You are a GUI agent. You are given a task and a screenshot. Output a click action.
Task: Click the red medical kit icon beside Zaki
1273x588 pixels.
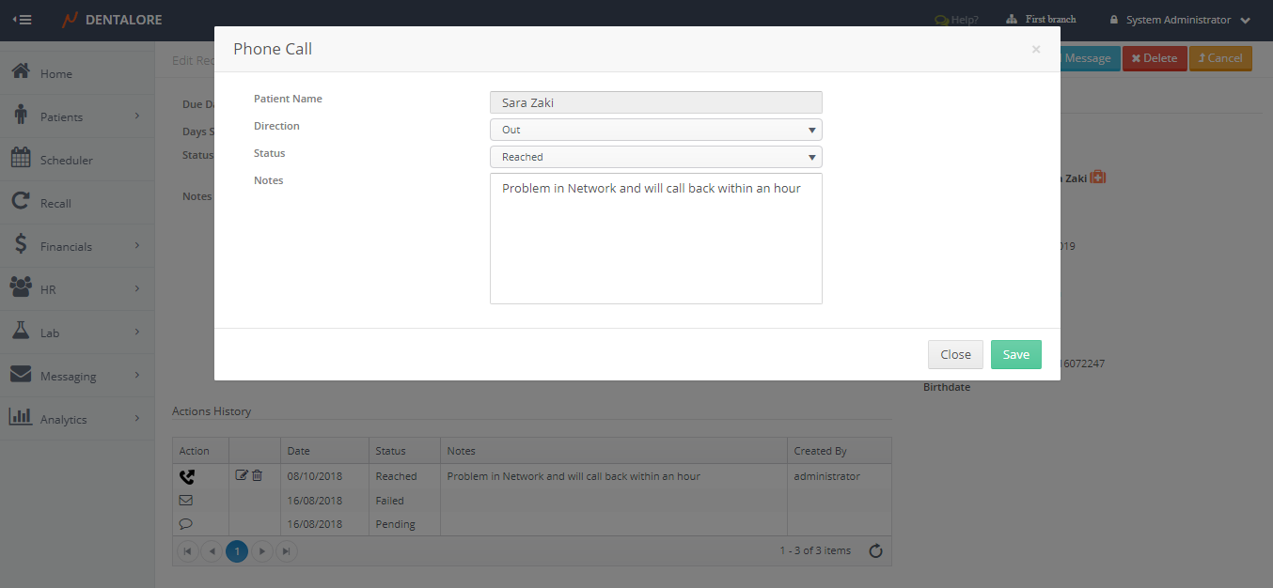click(1097, 178)
